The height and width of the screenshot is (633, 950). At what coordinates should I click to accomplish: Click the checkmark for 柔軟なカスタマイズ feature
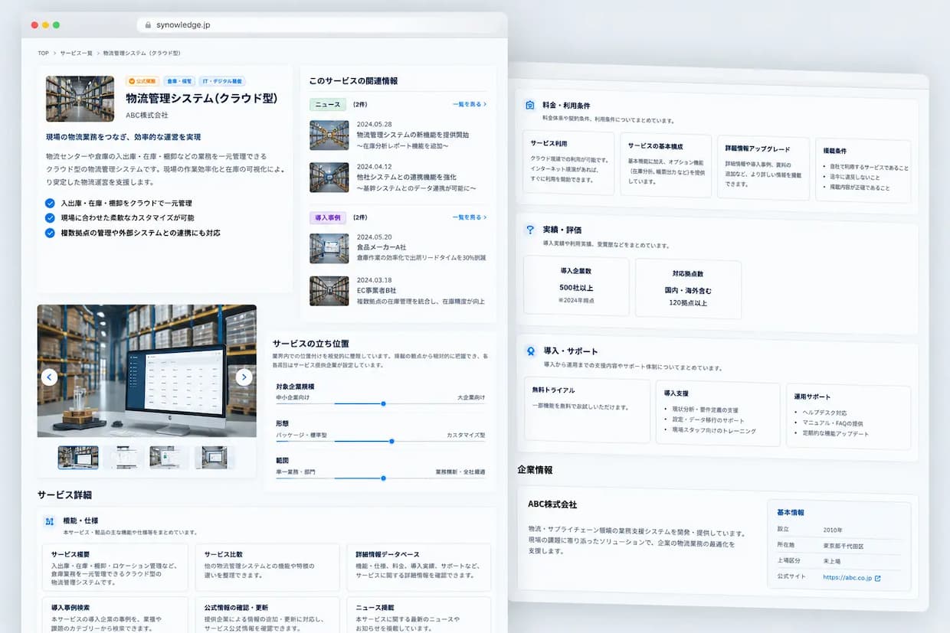point(50,218)
